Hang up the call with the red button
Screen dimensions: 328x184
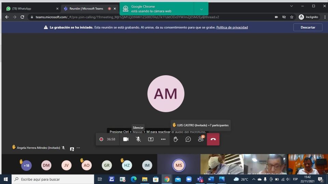(213, 139)
